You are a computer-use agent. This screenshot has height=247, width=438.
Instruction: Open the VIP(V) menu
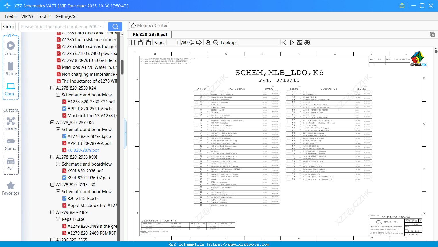click(27, 16)
